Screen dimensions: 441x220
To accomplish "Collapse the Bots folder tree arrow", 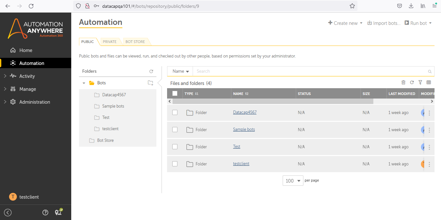I will (x=84, y=83).
